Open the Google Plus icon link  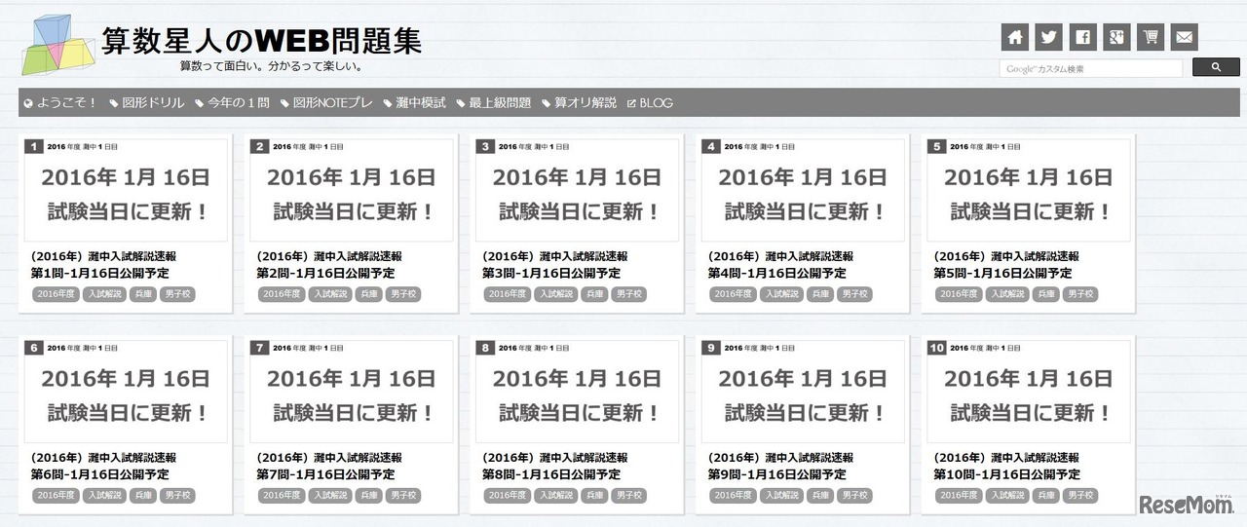[1116, 37]
